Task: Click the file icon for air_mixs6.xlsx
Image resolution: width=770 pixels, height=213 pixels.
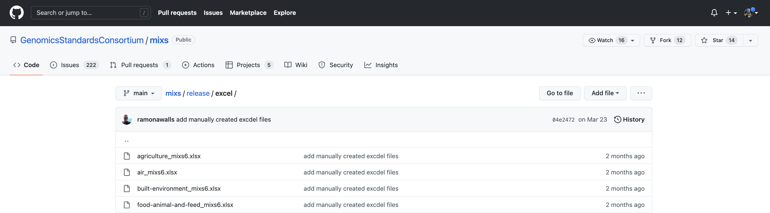Action: [127, 172]
